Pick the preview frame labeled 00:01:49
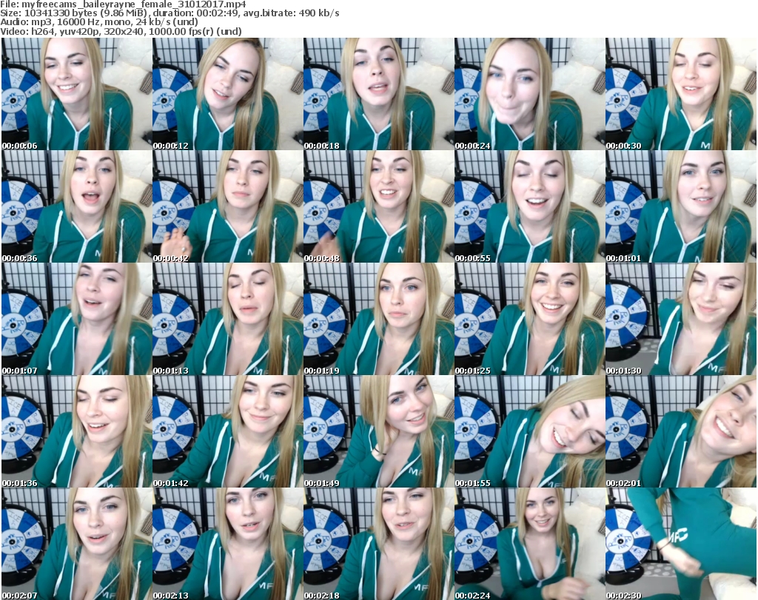758x600 pixels. tap(378, 431)
